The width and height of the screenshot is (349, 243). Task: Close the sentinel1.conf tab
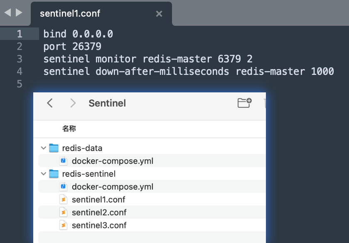point(159,14)
